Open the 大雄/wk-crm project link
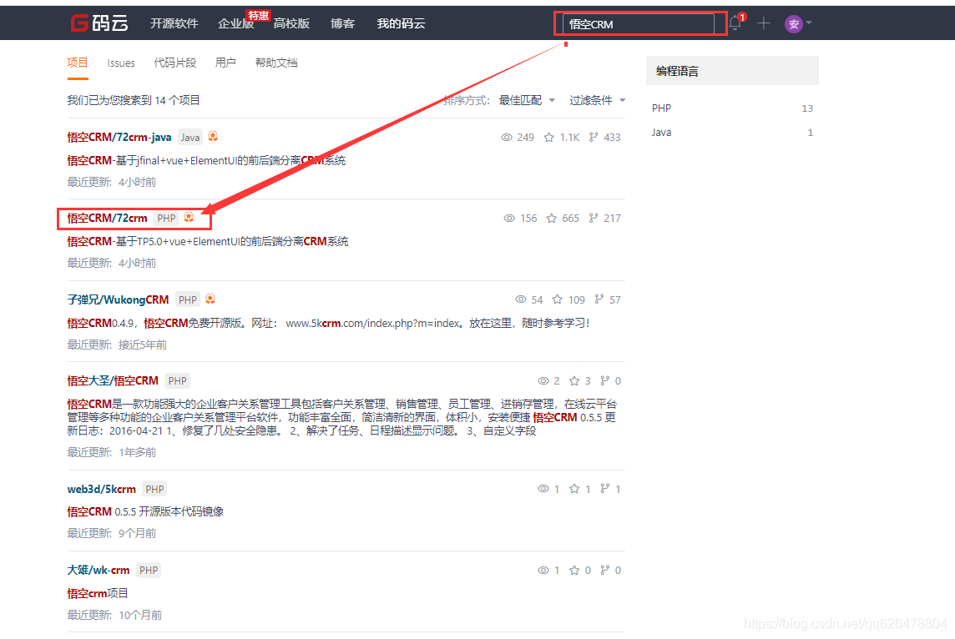This screenshot has width=955, height=639. 98,571
